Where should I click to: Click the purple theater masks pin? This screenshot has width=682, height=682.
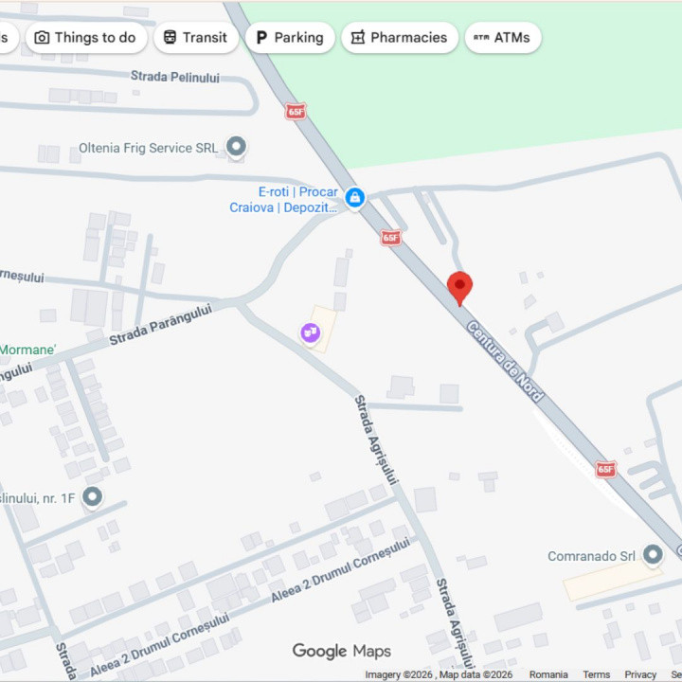click(x=311, y=333)
